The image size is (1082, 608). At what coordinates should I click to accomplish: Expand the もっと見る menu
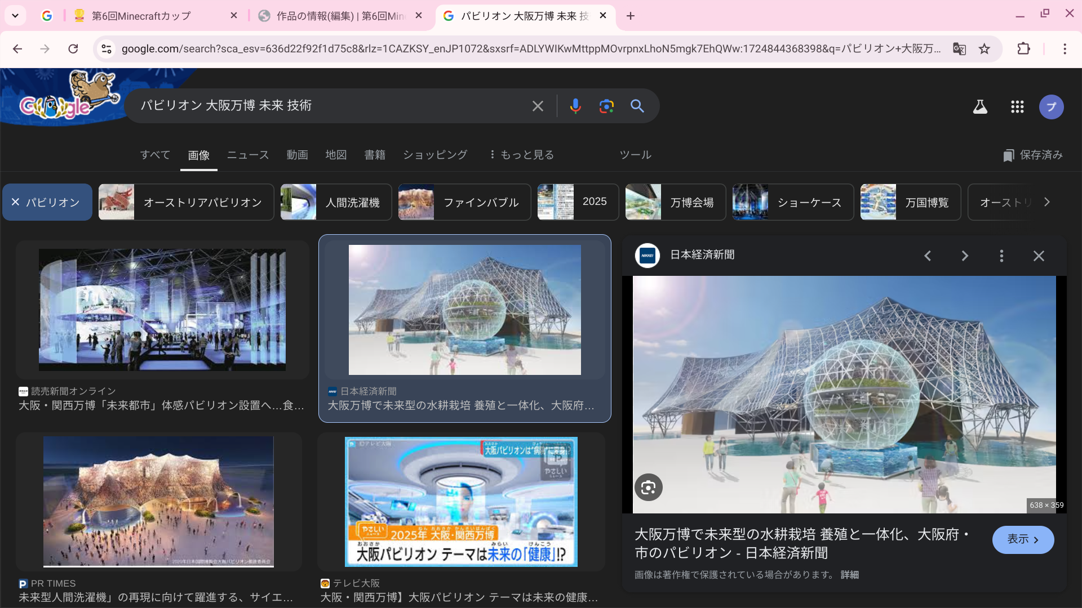[x=521, y=155]
